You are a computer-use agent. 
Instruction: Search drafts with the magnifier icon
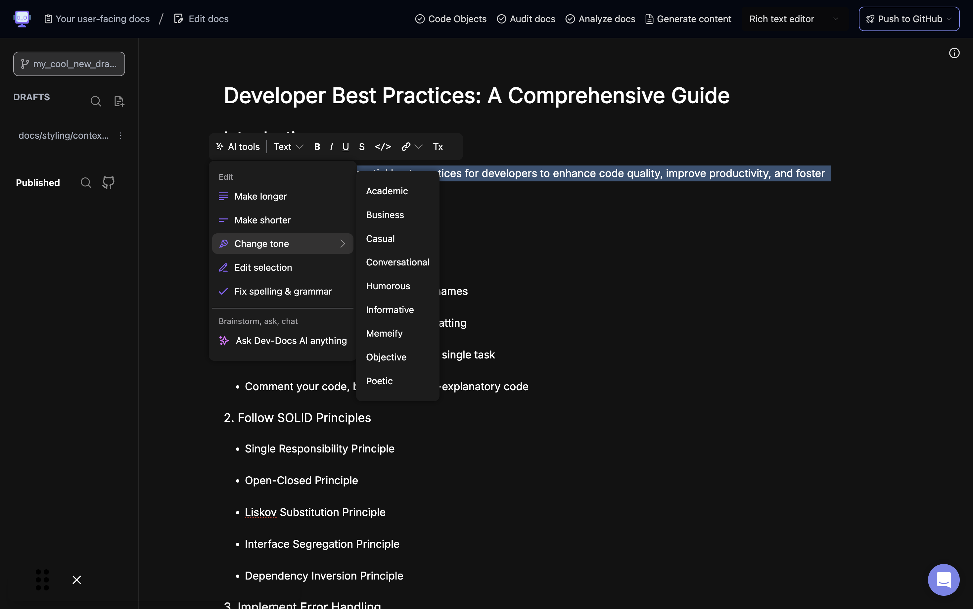[x=95, y=101]
